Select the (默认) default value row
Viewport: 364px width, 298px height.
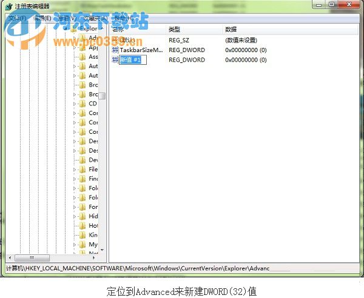tap(127, 40)
